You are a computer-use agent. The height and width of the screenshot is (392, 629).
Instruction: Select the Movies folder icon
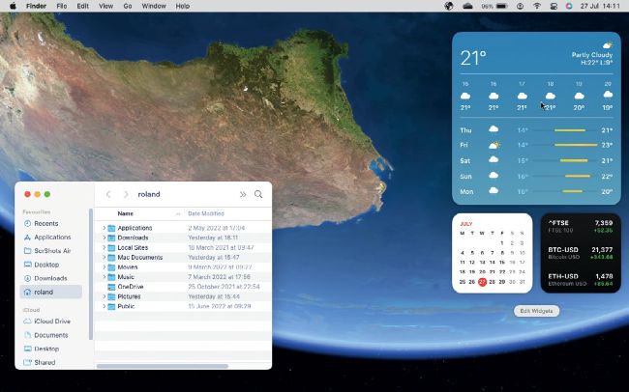tap(111, 267)
